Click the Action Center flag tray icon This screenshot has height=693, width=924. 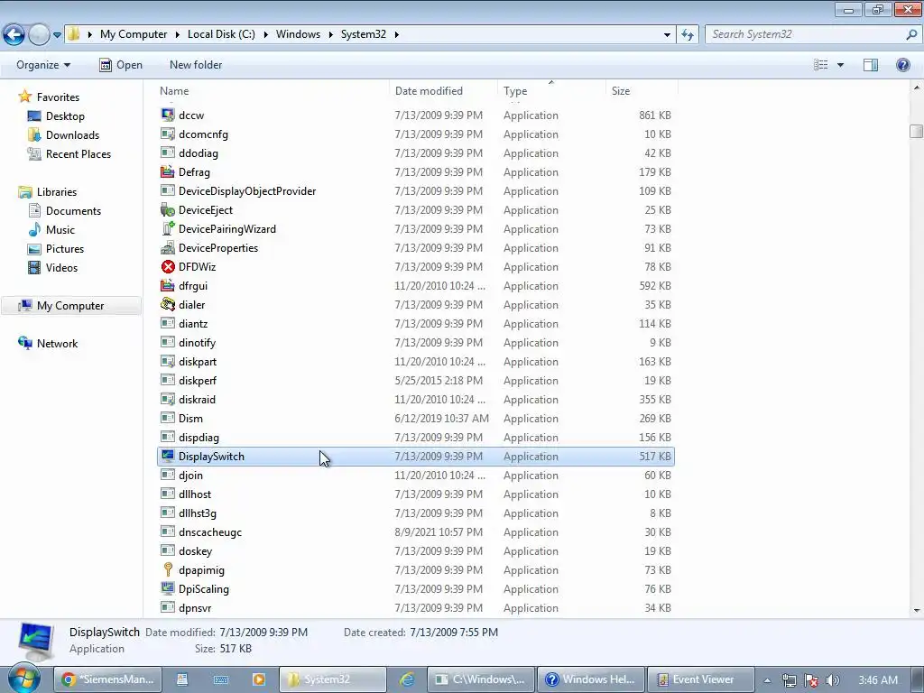(811, 680)
